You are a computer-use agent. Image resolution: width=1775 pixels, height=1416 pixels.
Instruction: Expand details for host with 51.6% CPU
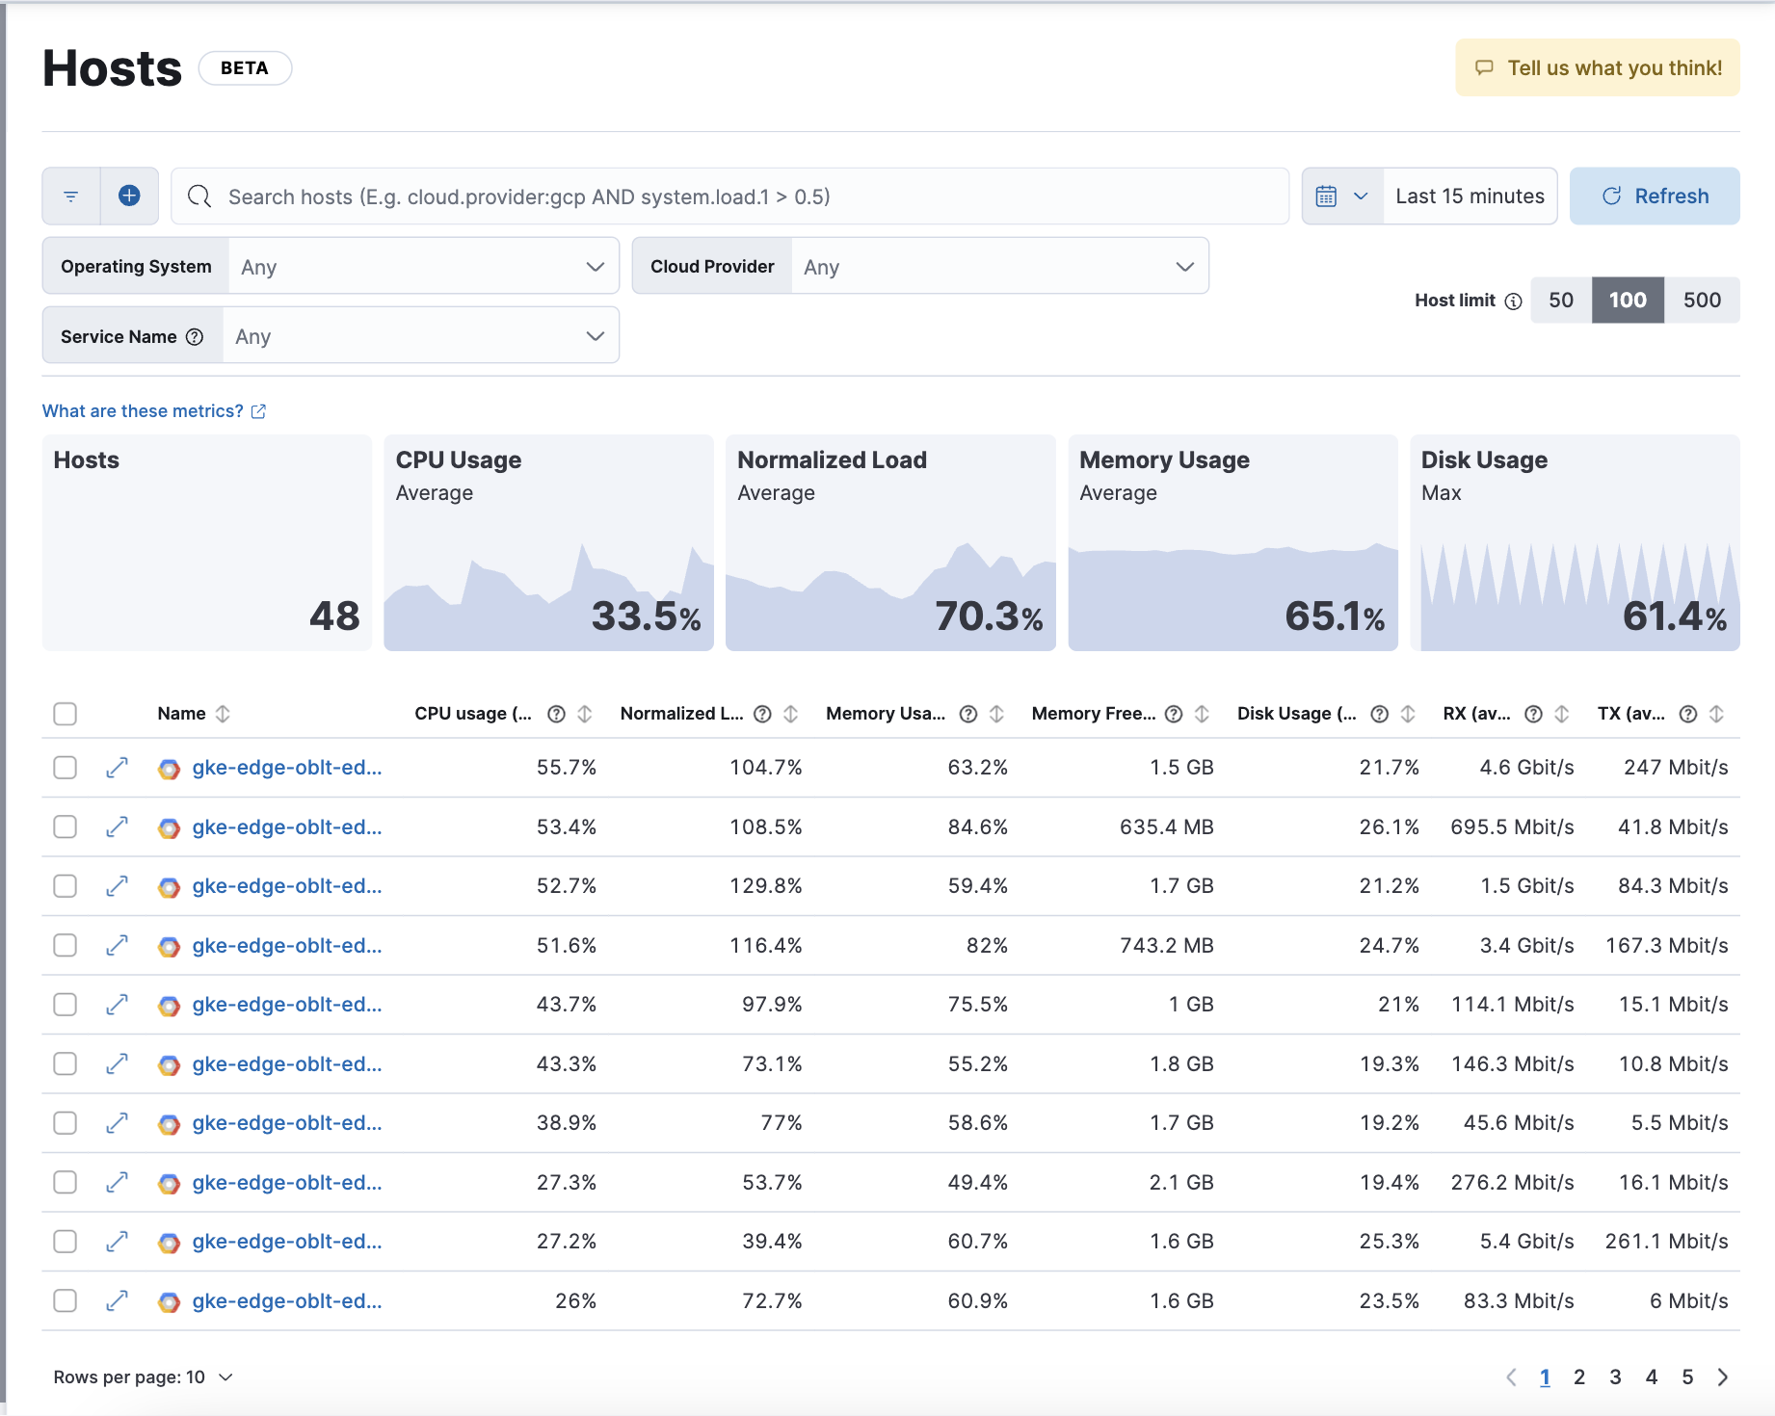tap(118, 946)
